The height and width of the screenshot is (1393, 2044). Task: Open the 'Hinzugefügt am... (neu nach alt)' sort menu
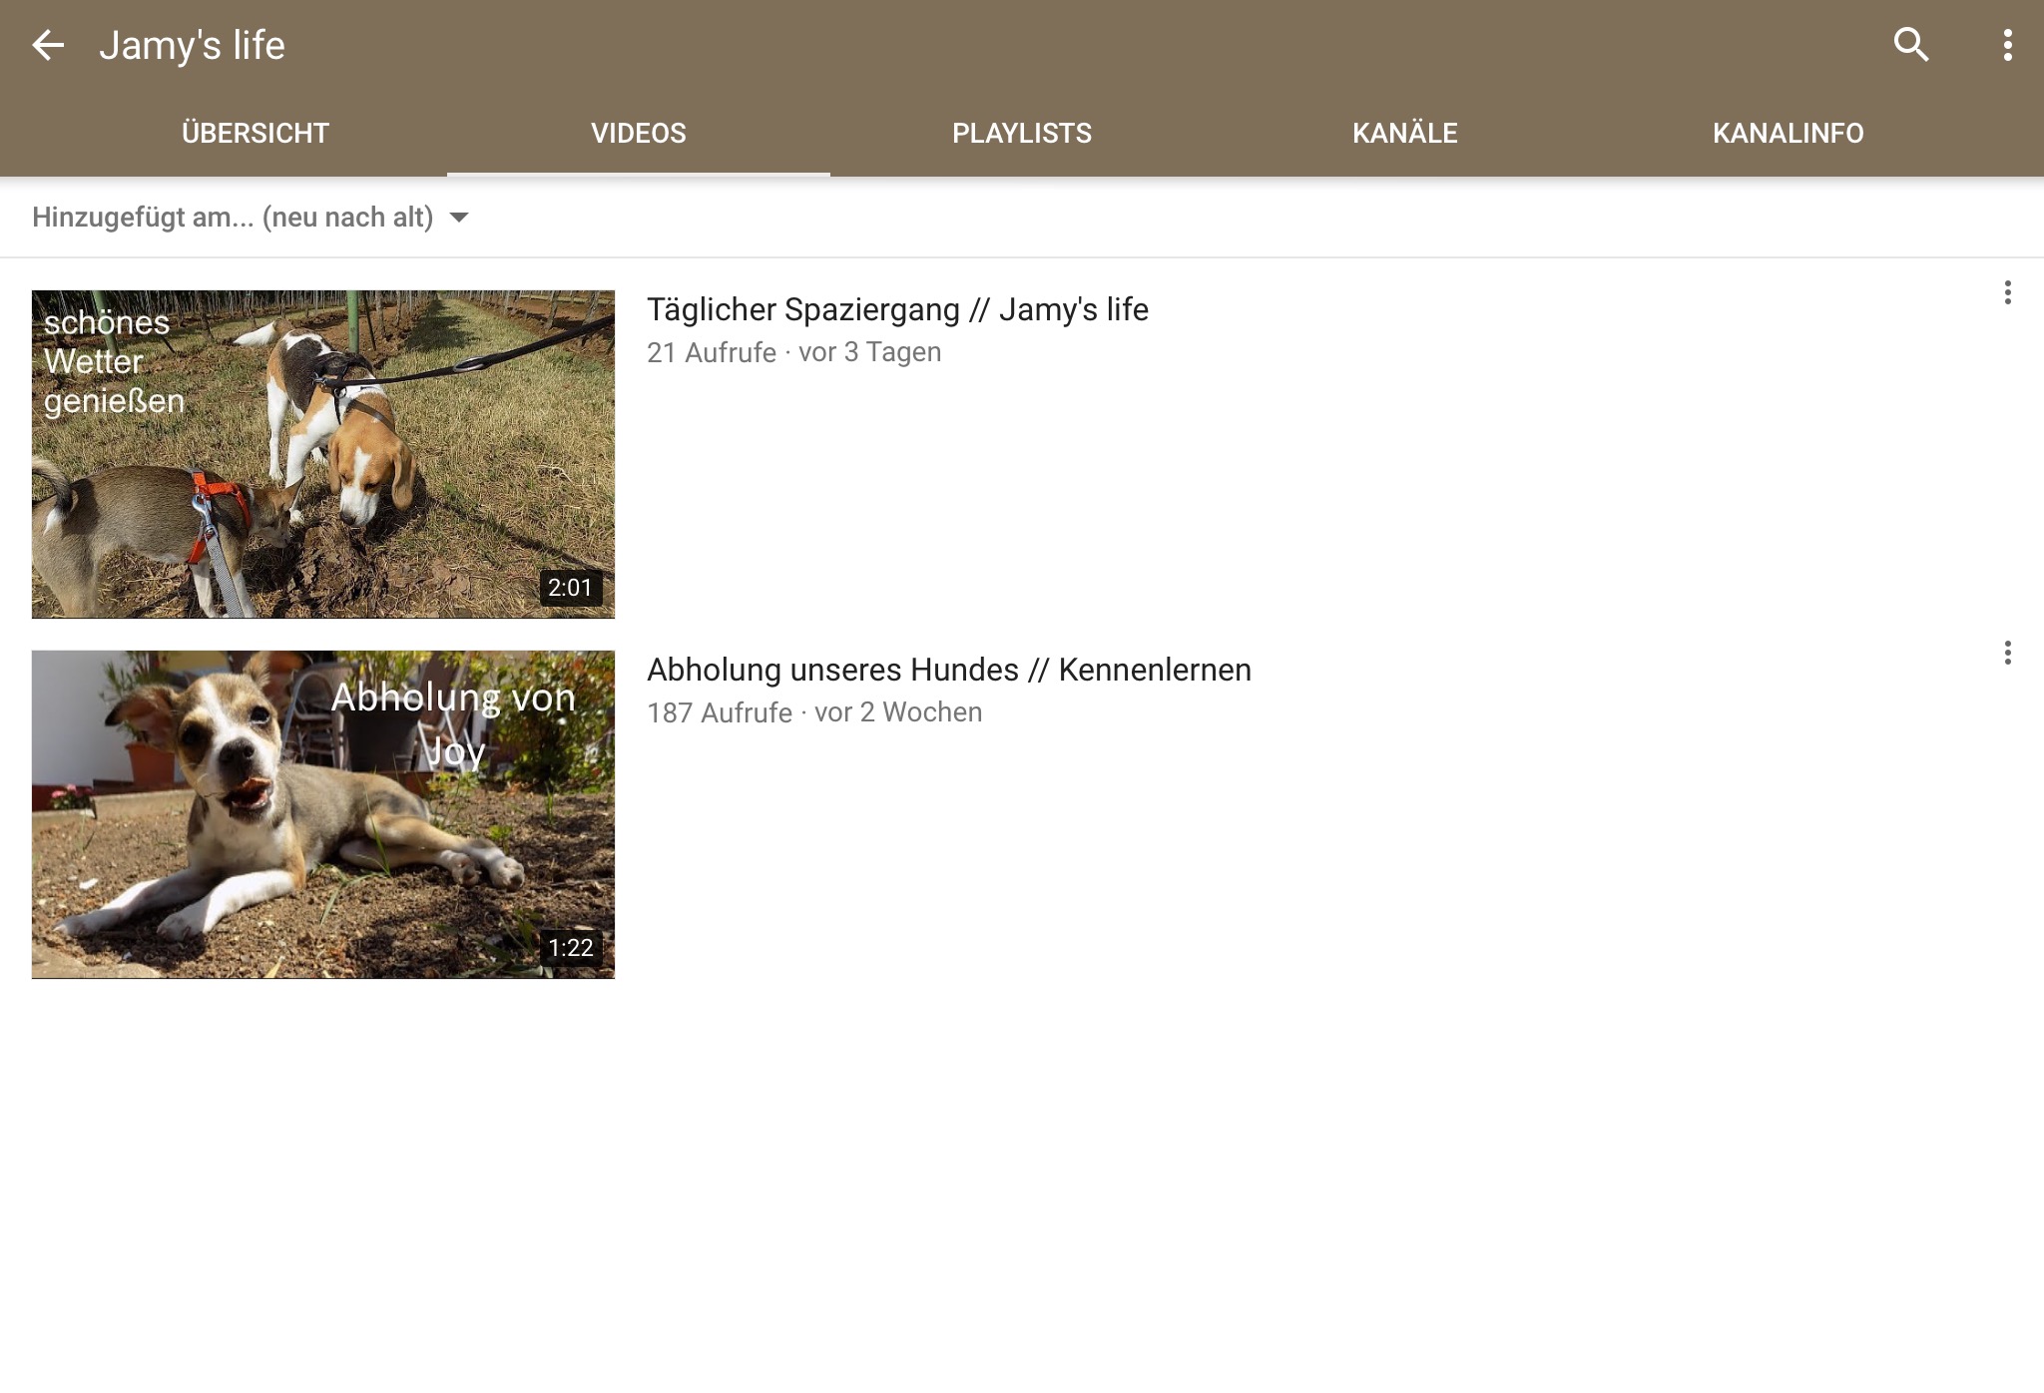point(233,218)
